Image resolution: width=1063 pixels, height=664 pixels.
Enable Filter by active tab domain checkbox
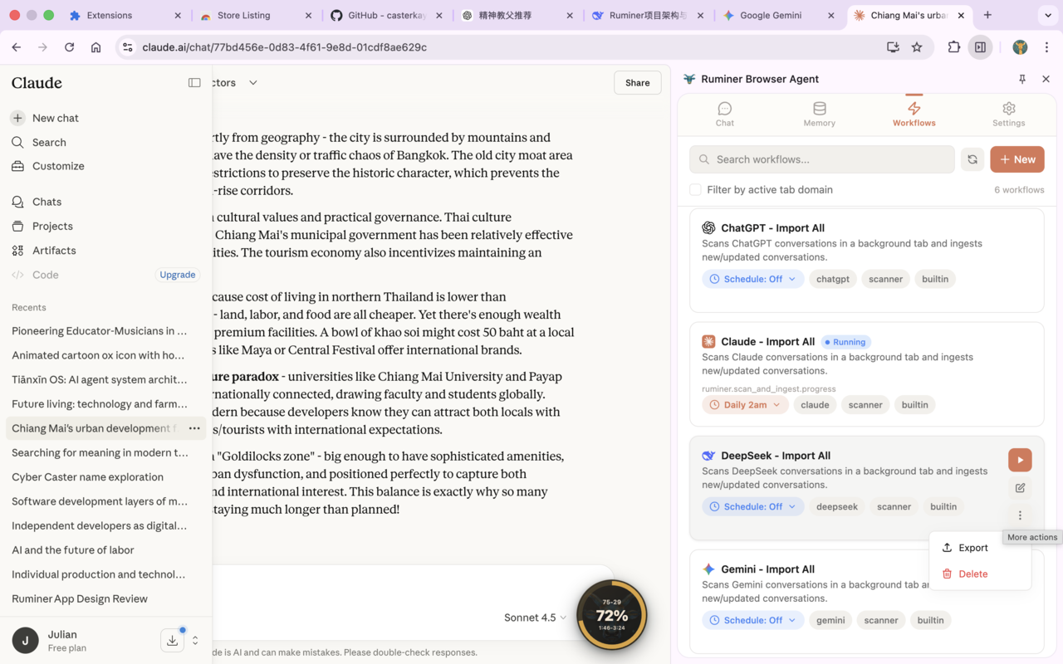pyautogui.click(x=696, y=190)
